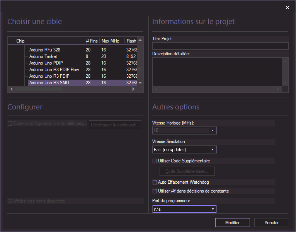Click the Modifier button
296x232 pixels.
coord(233,223)
